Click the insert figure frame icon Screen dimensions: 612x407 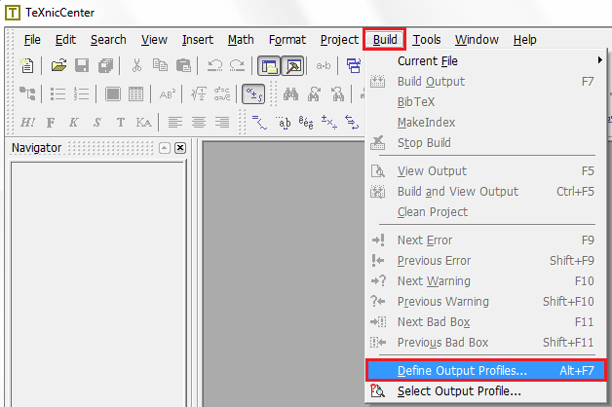click(113, 93)
